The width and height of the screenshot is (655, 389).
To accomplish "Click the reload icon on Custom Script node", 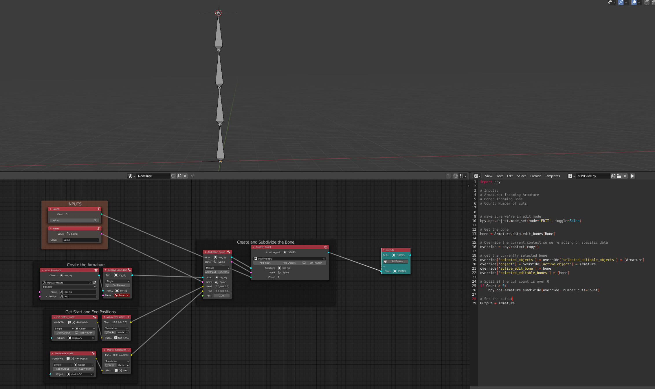I will [326, 247].
